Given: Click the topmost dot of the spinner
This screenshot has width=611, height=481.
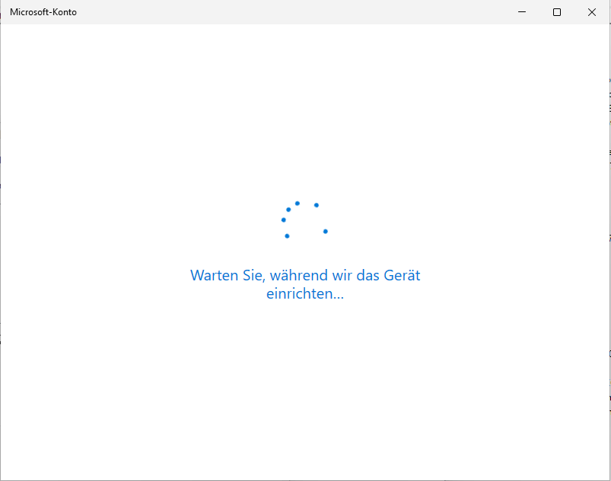Looking at the screenshot, I should point(298,203).
